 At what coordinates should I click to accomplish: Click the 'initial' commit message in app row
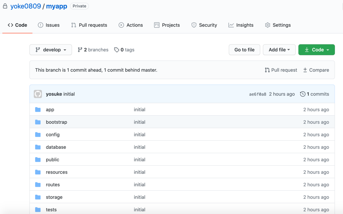coord(139,110)
